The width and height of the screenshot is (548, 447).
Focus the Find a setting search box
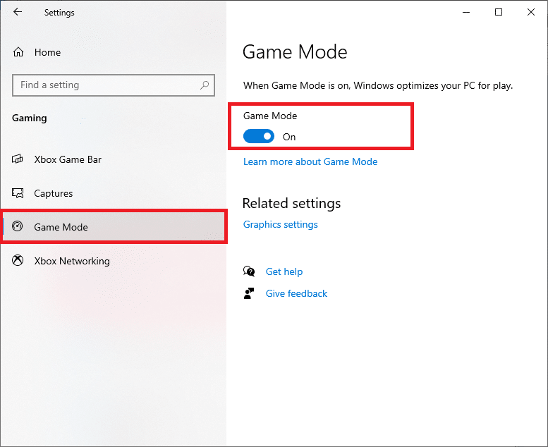click(x=106, y=85)
